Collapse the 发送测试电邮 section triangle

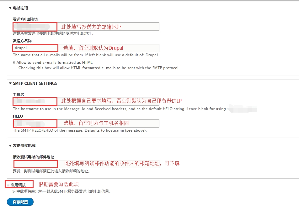10,146
